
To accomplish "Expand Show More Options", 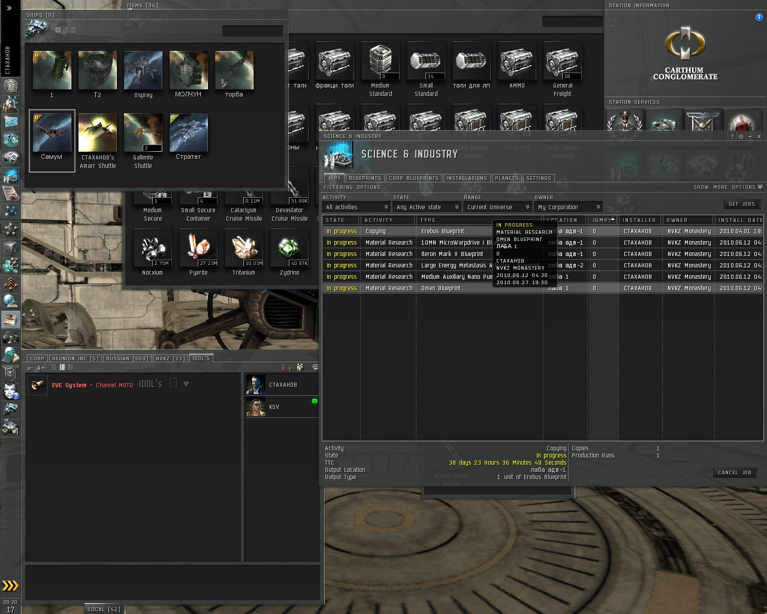I will [x=728, y=187].
